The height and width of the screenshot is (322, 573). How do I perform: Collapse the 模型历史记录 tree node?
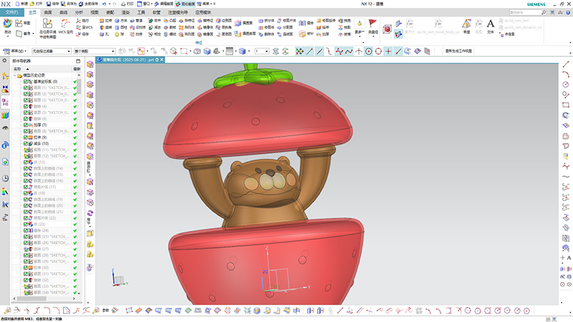tap(15, 76)
